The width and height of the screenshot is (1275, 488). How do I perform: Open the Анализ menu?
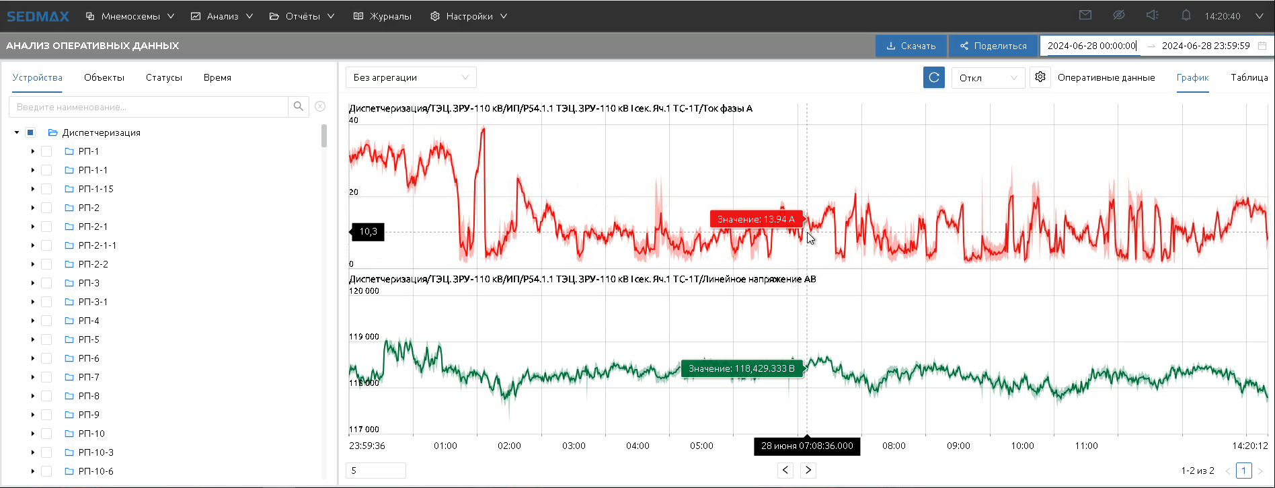222,16
